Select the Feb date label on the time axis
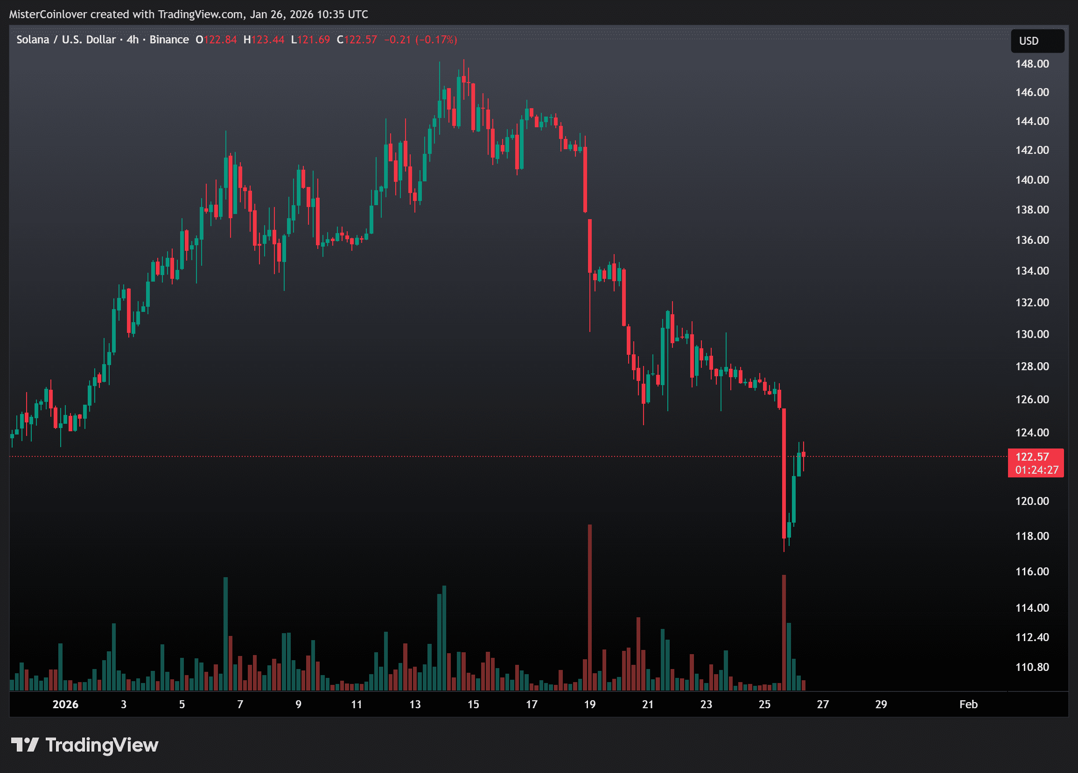 click(968, 704)
